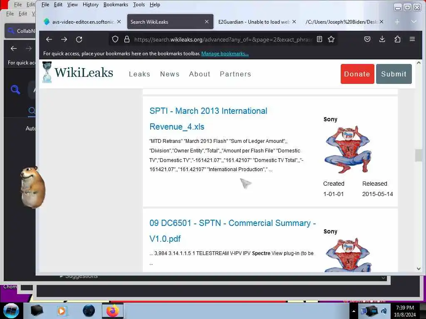Open the Save to Pocket icon
The height and width of the screenshot is (319, 426).
pos(367,39)
